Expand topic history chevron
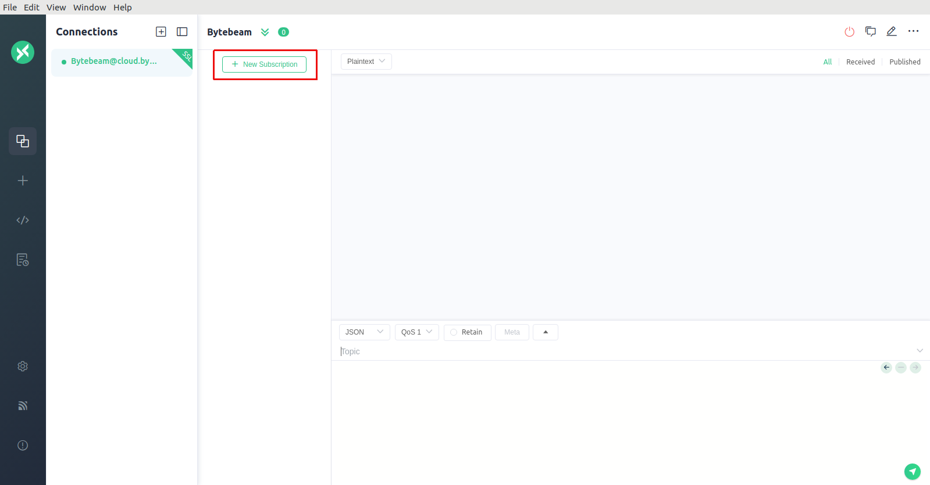Screen dimensions: 930x485 pos(920,351)
